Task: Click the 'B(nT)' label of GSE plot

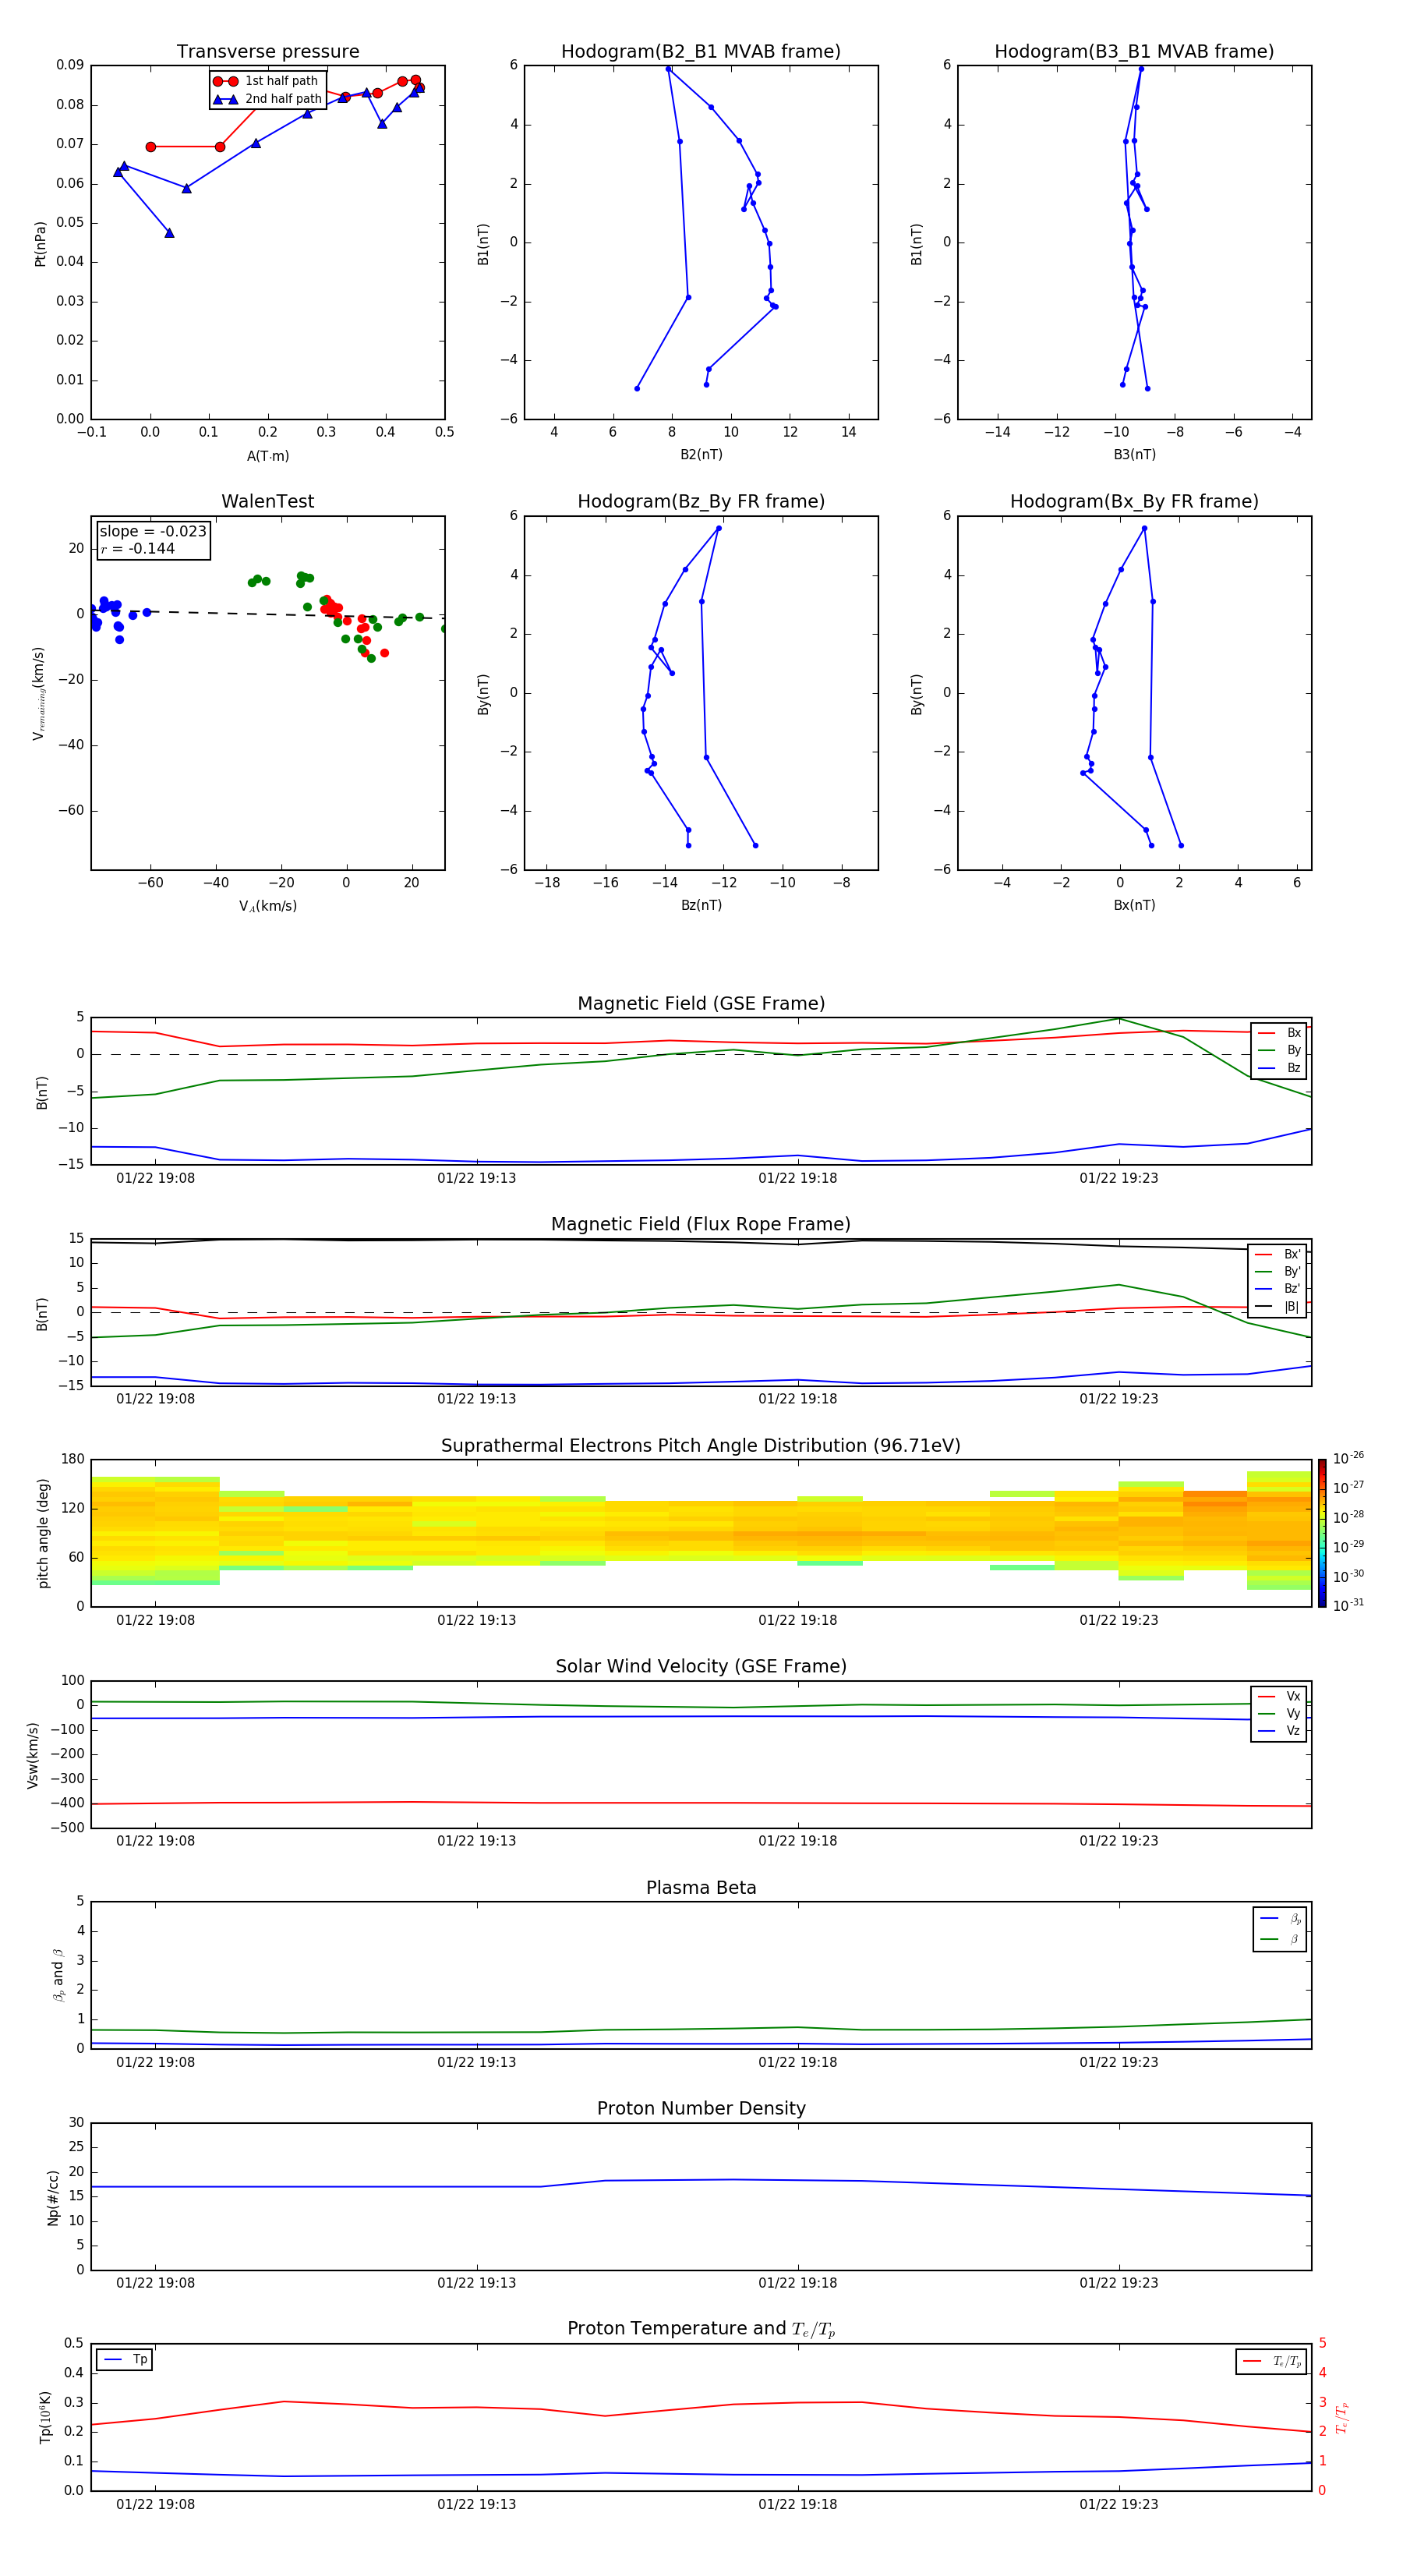Action: 42,1092
